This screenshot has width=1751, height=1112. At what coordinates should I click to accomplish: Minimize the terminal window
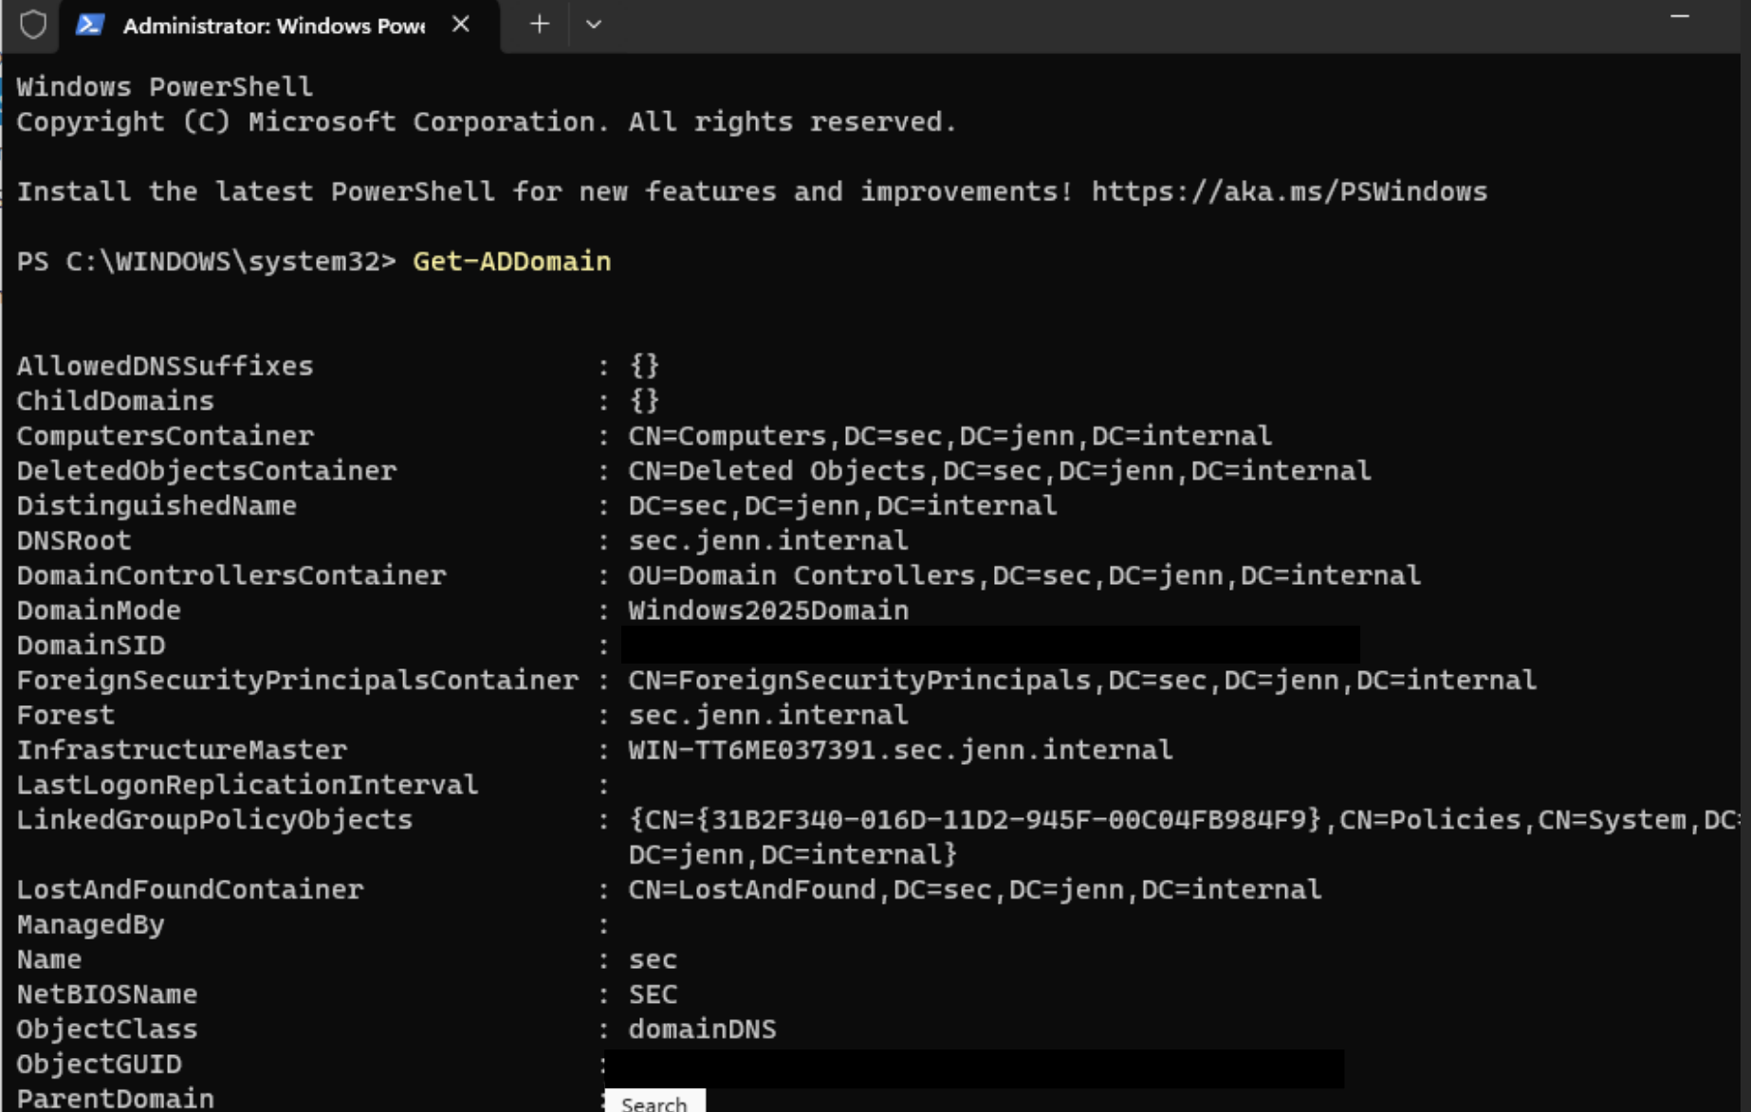[1680, 17]
